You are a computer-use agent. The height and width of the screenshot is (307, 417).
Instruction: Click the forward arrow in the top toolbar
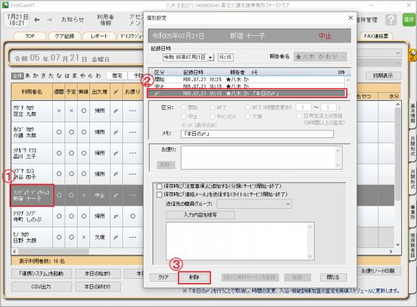[49, 19]
